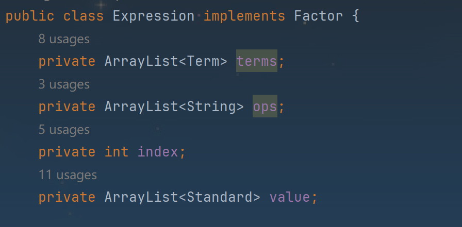Click the class name 'Expression'
462x227 pixels.
(x=154, y=16)
